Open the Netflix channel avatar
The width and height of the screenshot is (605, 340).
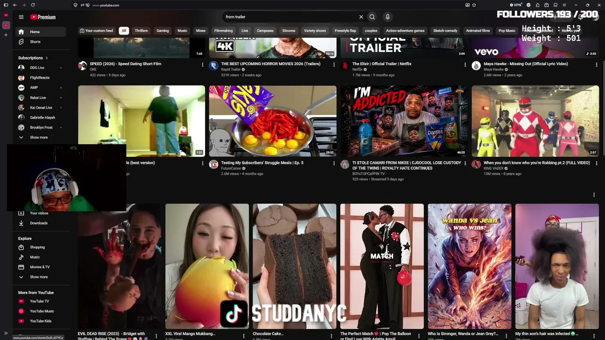345,66
